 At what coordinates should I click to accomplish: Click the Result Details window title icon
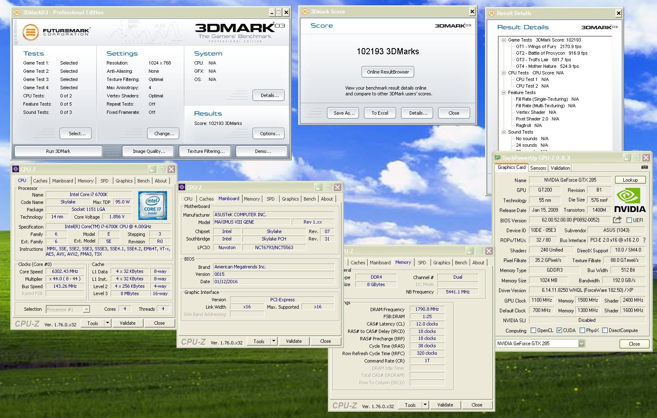[x=491, y=13]
